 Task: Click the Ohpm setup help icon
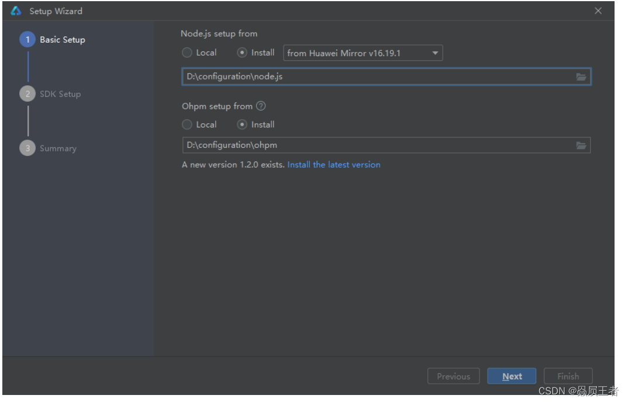click(261, 106)
